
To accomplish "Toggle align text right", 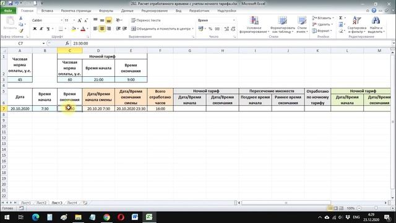I will point(109,28).
